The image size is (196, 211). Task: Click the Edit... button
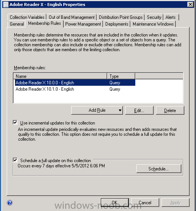pos(139,111)
